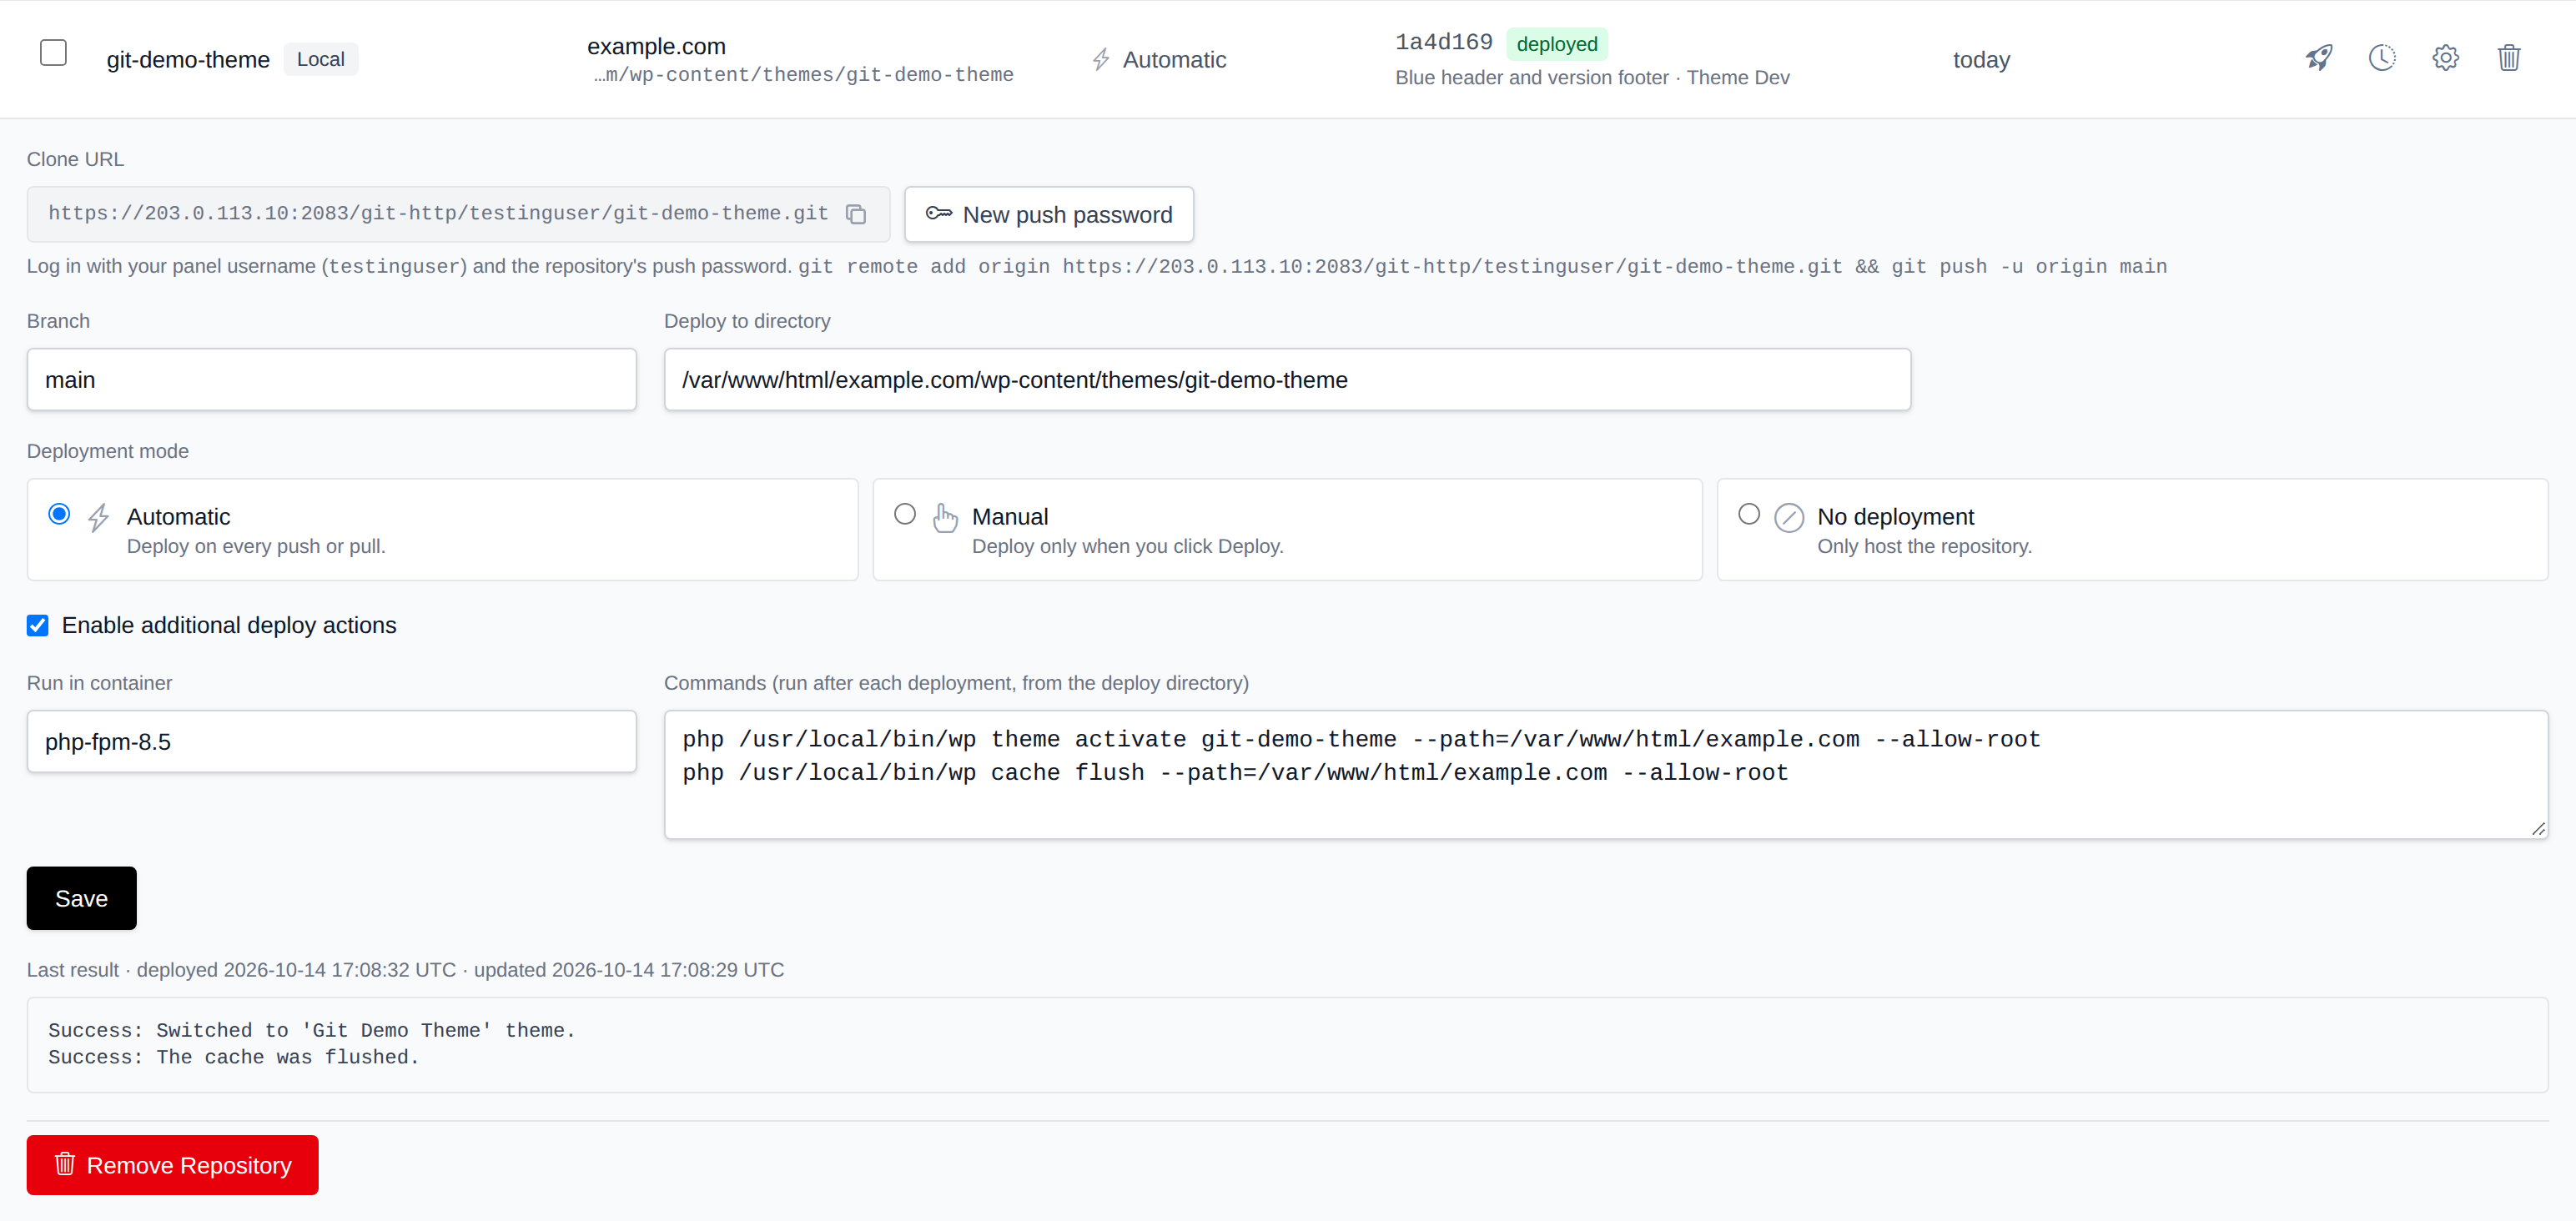This screenshot has width=2576, height=1221.
Task: Click the Local badge
Action: coord(321,59)
